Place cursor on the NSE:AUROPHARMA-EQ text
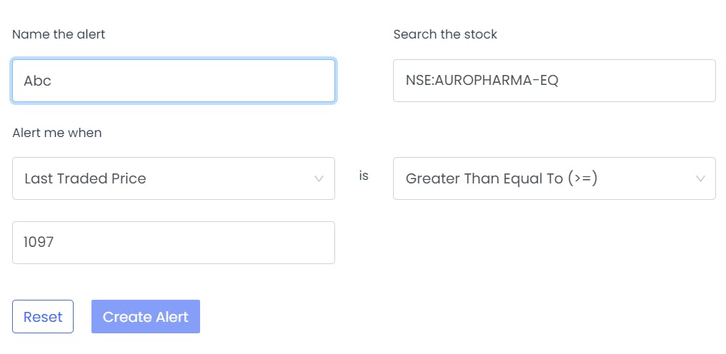The height and width of the screenshot is (354, 726). [482, 81]
